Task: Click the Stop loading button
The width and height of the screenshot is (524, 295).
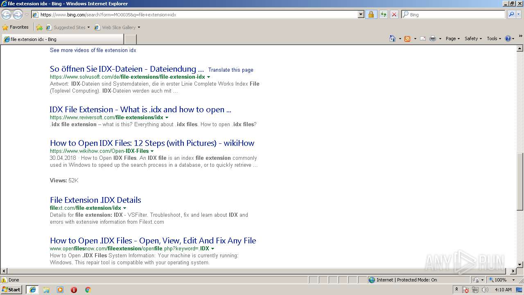Action: tap(394, 14)
